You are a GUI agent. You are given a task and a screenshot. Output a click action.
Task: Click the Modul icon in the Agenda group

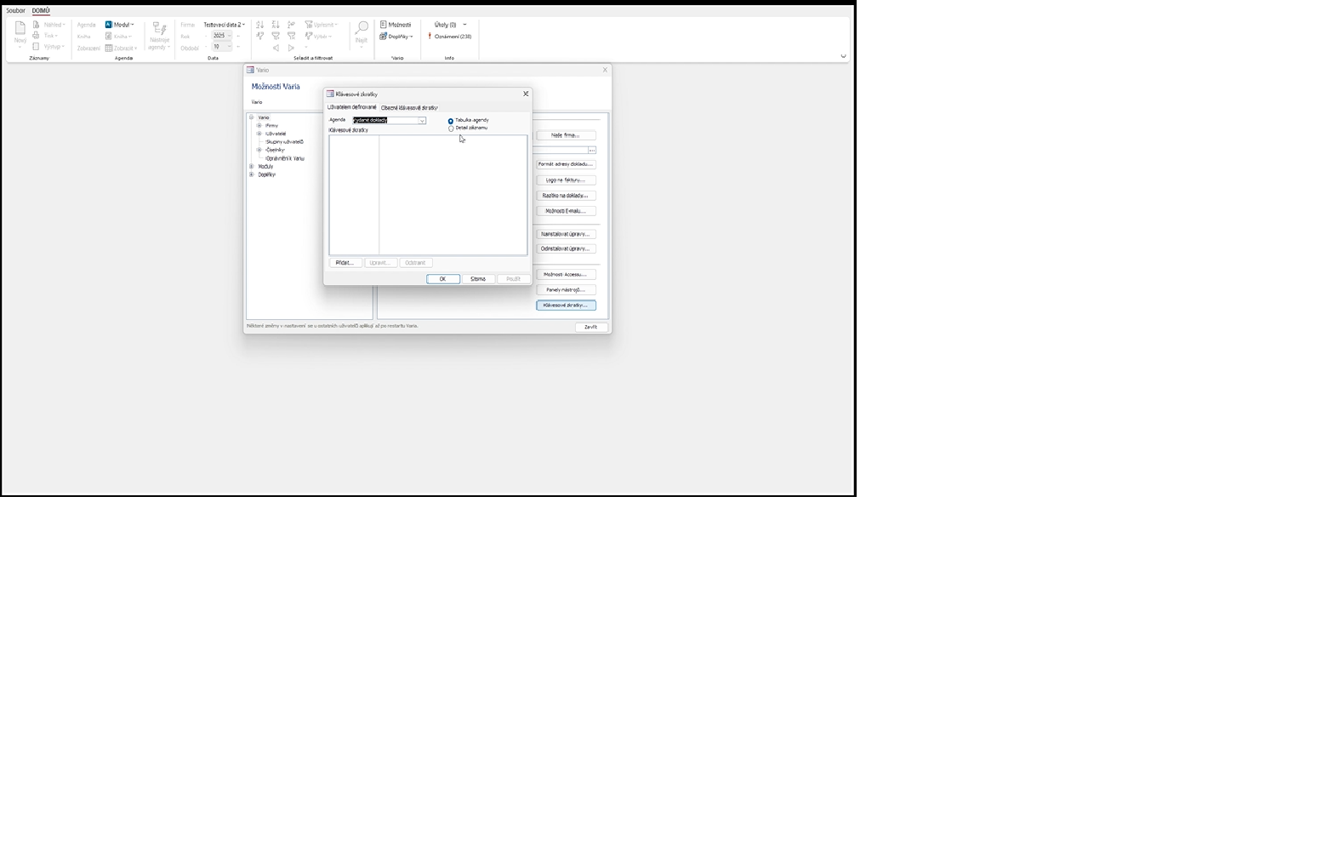click(x=109, y=25)
